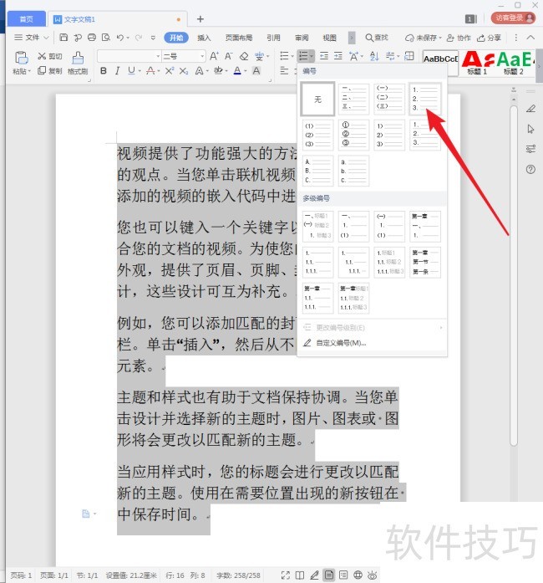Viewport: 543px width, 583px height.
Task: Click the Copy (复制) button
Action: tap(50, 70)
